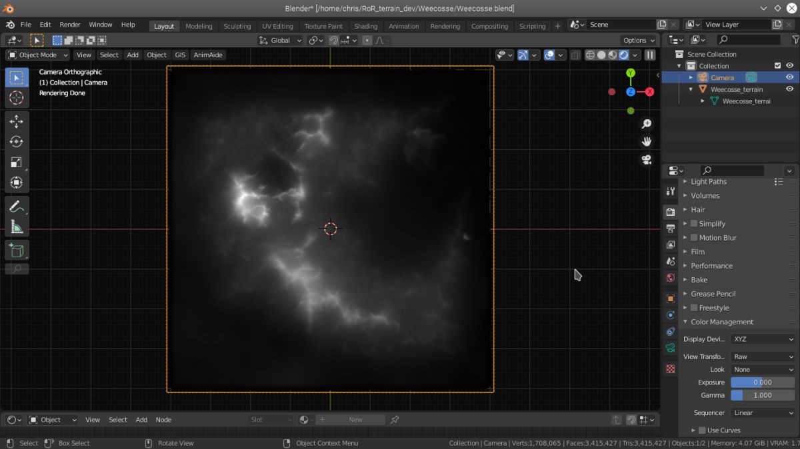The width and height of the screenshot is (800, 449).
Task: Click the Add Cube tool
Action: [x=17, y=250]
